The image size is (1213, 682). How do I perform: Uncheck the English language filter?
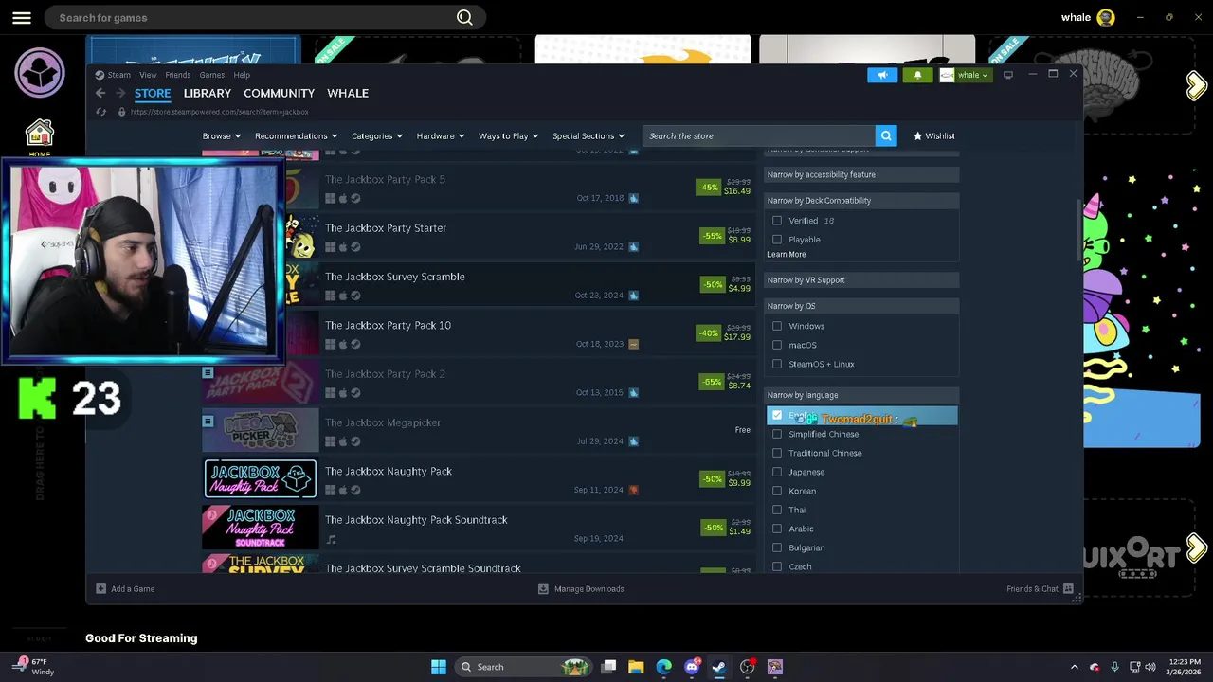tap(777, 415)
